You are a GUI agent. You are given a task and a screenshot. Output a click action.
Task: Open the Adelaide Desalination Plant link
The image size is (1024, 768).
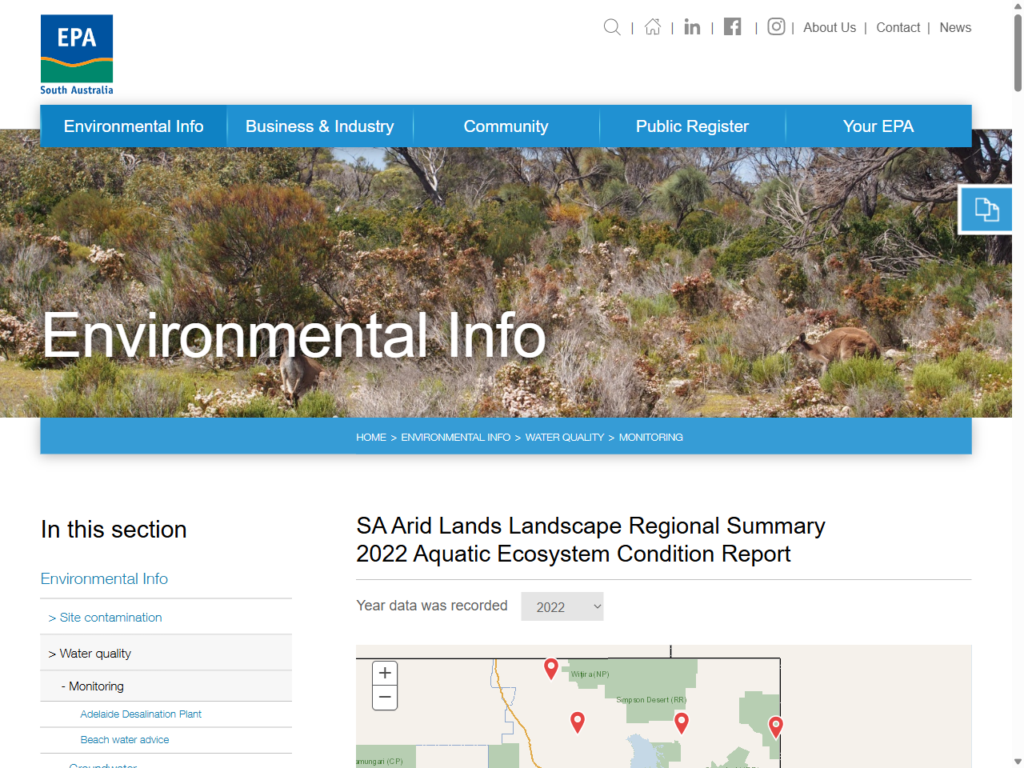[140, 714]
